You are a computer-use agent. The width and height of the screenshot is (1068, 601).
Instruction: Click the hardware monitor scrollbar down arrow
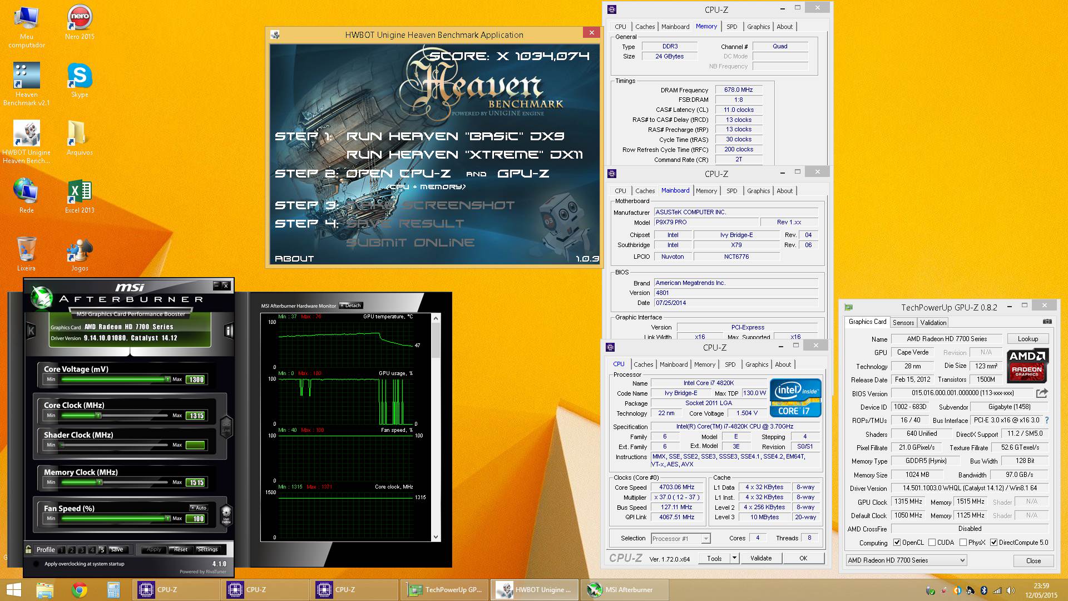point(436,538)
